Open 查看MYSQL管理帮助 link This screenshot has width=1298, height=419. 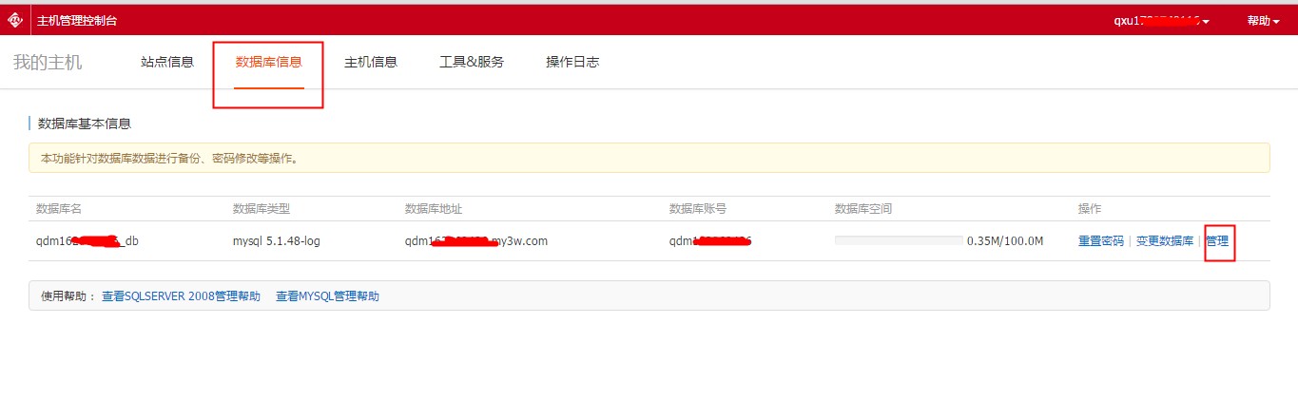327,296
